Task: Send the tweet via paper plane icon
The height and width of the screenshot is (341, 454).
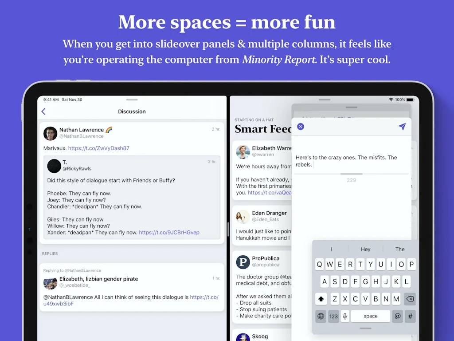Action: 402,127
